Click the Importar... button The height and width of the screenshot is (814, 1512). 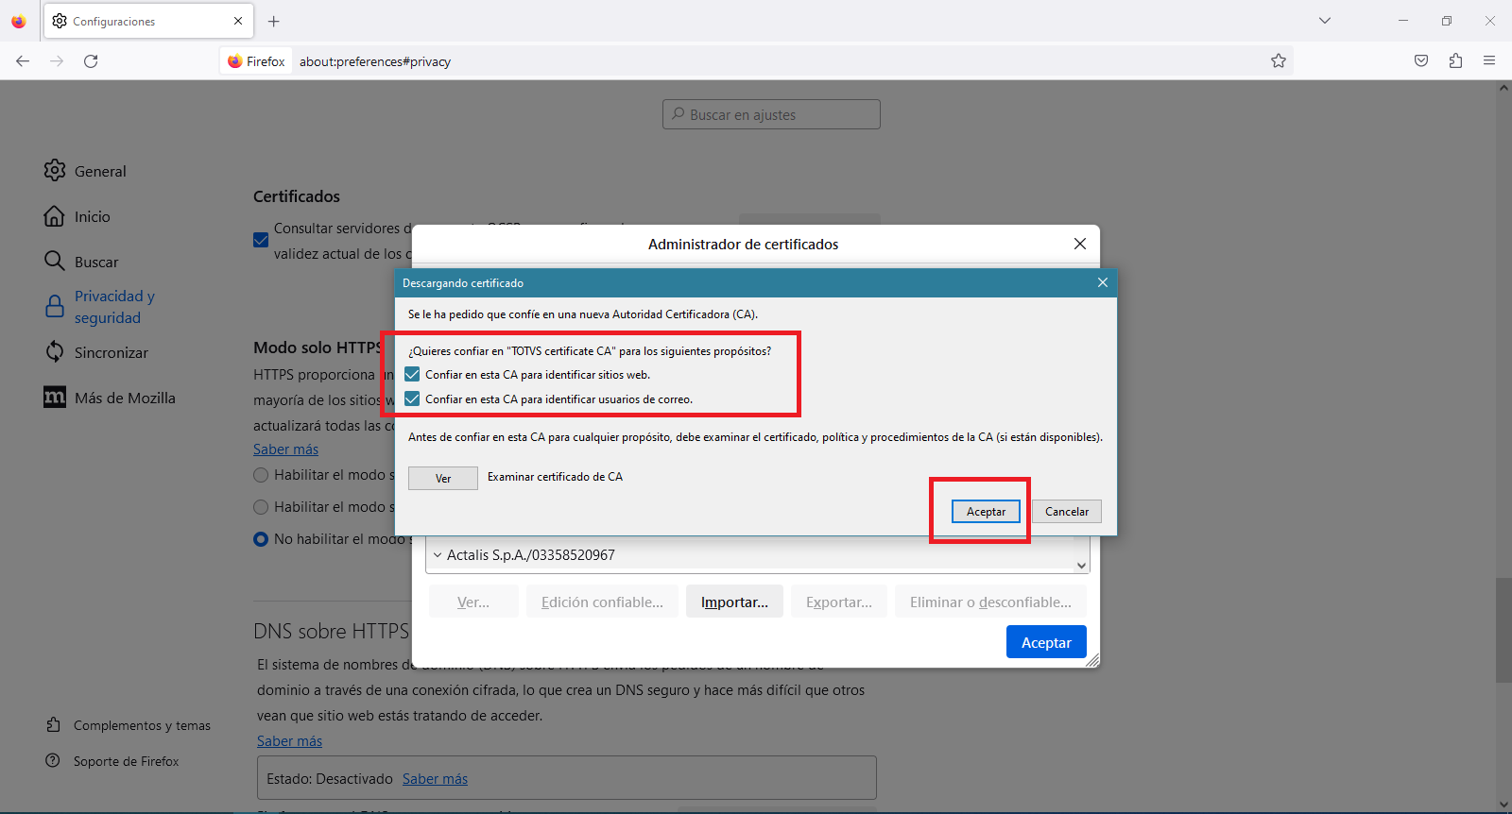tap(734, 602)
